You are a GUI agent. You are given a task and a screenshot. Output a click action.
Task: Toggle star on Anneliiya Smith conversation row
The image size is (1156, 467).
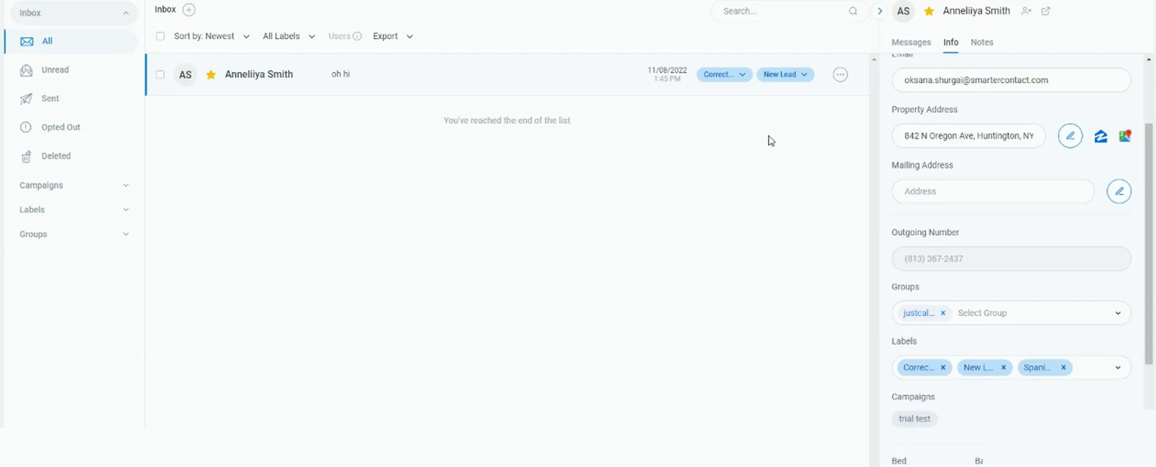point(211,75)
